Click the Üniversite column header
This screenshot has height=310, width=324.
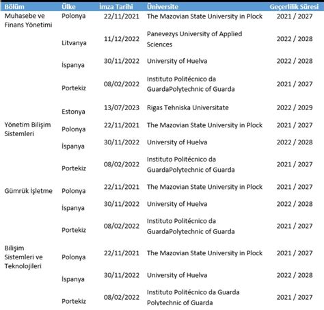(163, 7)
